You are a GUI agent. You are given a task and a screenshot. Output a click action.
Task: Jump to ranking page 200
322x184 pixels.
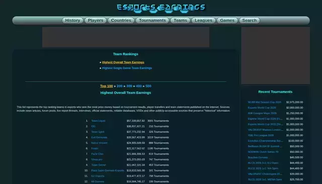[x=120, y=86]
